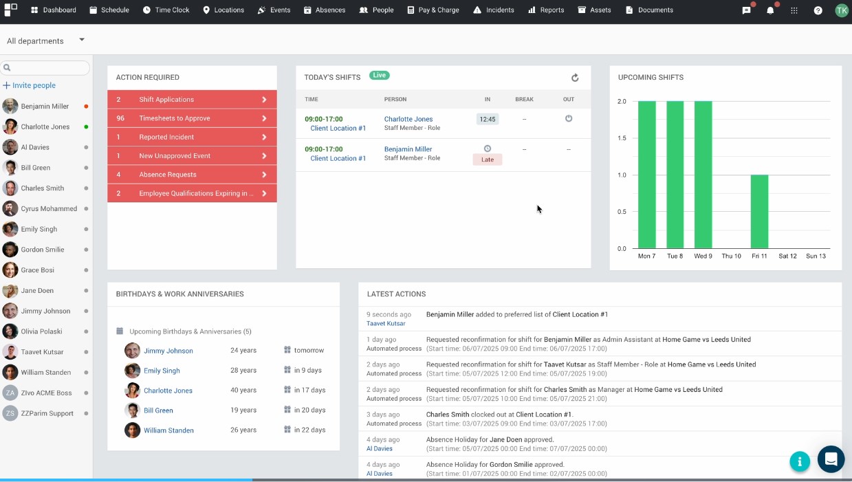
Task: Click the 12:45 clock-in time badge
Action: pos(488,119)
